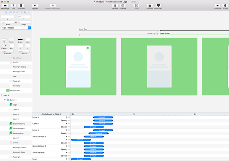This screenshot has width=229, height=161.
Task: Add a new Artboard from toolbar
Action: (21, 6)
